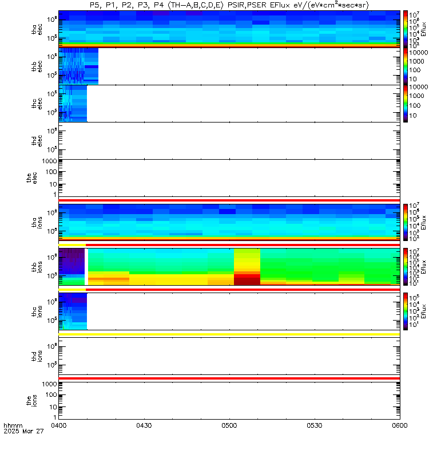Click the thc elec color scale bar
Screen dimensions: 429x458
pos(406,104)
